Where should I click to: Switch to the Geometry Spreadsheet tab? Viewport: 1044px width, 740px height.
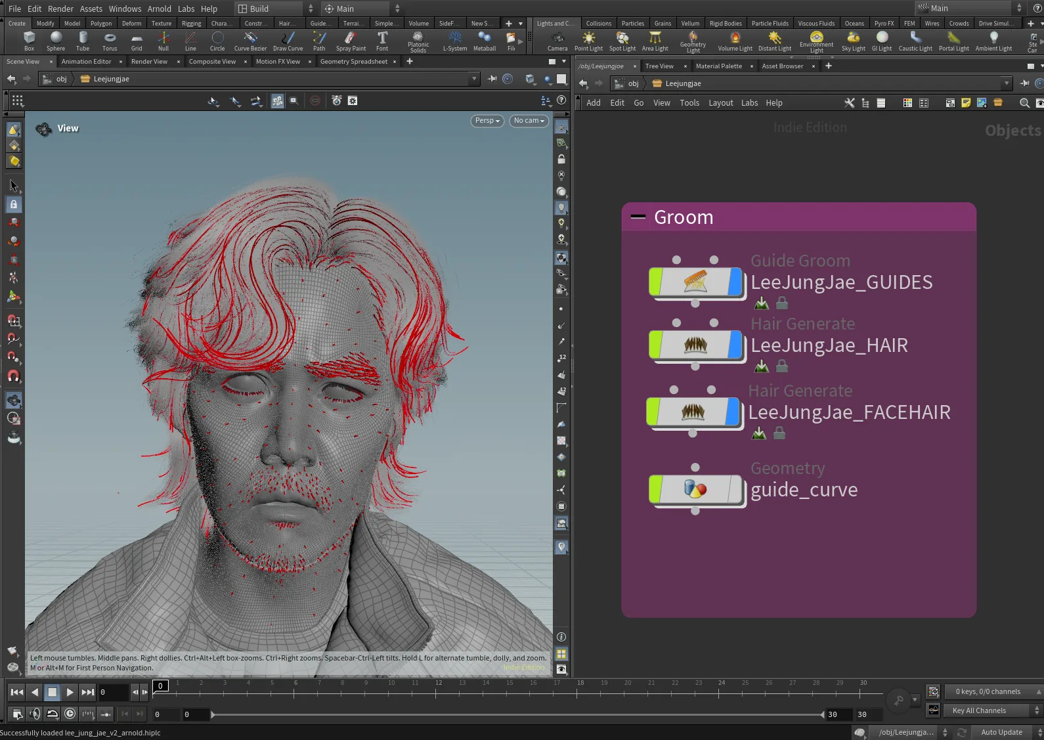pos(354,62)
